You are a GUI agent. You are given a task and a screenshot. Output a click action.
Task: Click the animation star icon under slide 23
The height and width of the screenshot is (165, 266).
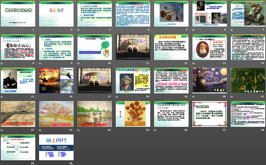tap(40, 130)
